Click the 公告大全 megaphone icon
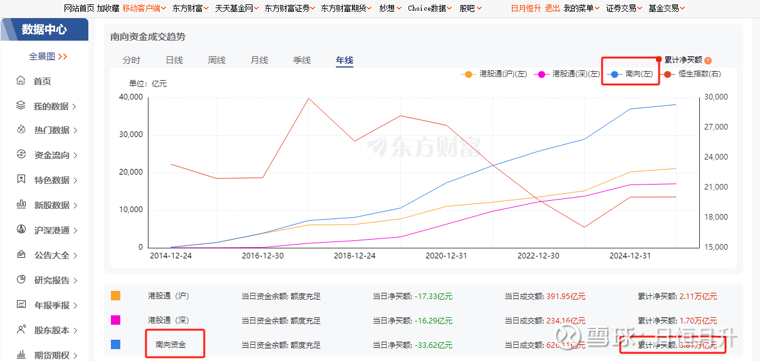760x361 pixels. 21,255
